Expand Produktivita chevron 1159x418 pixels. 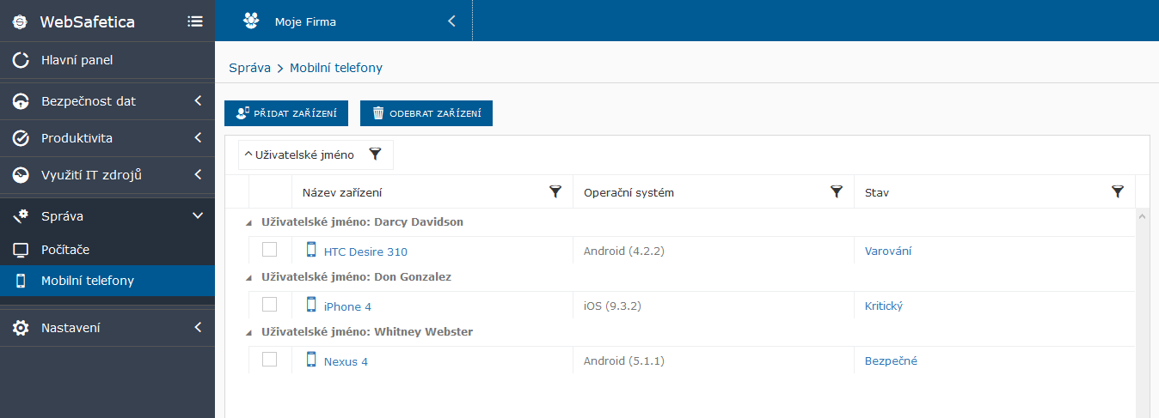[x=198, y=138]
